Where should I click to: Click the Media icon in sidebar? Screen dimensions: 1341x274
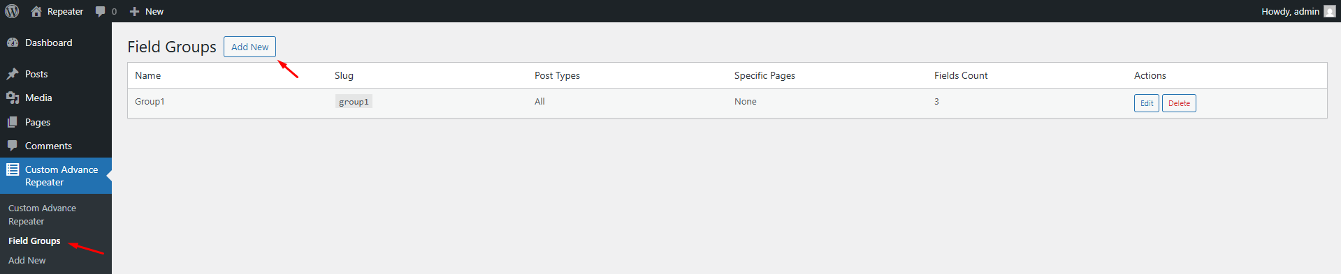(x=13, y=98)
